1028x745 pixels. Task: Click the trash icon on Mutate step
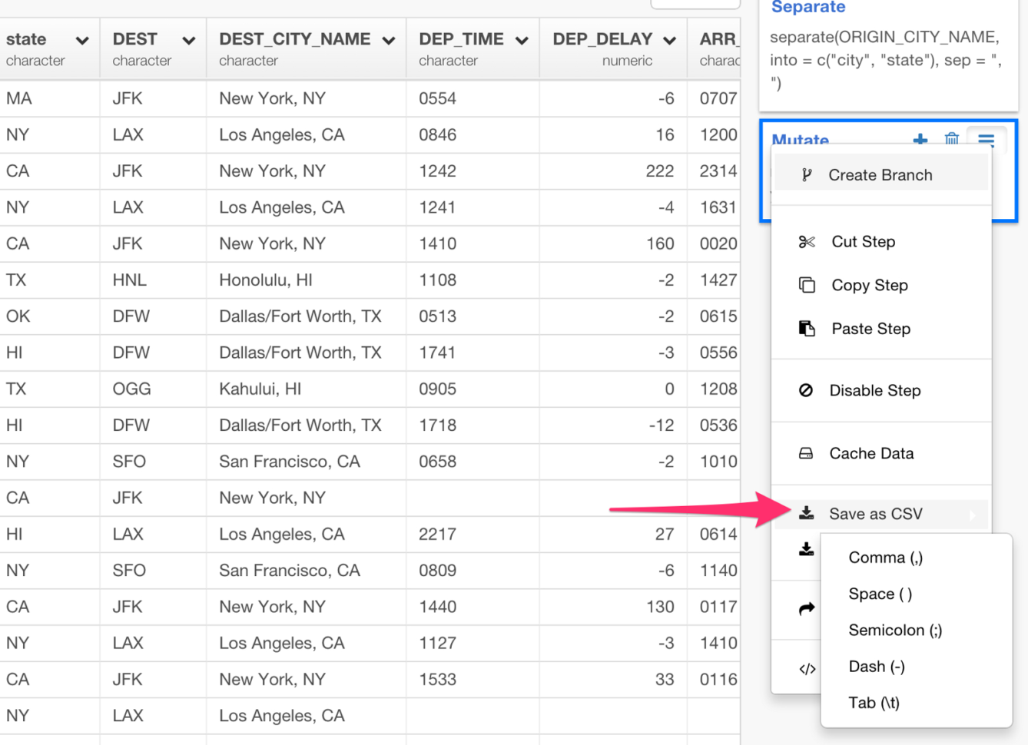click(952, 138)
